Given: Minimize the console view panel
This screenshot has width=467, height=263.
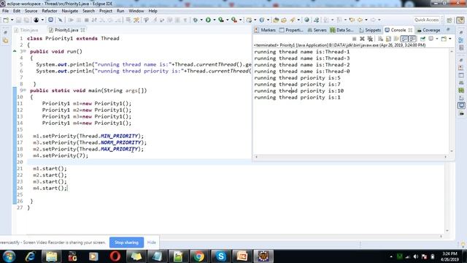Looking at the screenshot, I should click(x=448, y=29).
